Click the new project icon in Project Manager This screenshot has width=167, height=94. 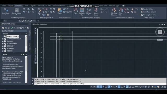tap(3, 28)
